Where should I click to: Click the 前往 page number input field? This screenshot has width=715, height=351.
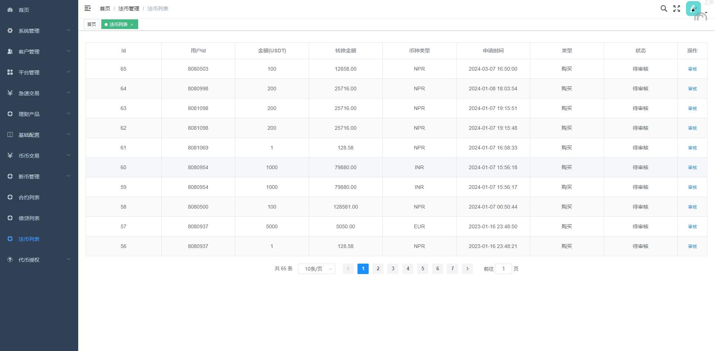click(x=503, y=269)
